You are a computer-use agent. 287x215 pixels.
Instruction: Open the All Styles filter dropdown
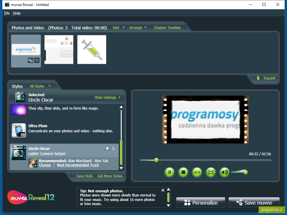40,86
